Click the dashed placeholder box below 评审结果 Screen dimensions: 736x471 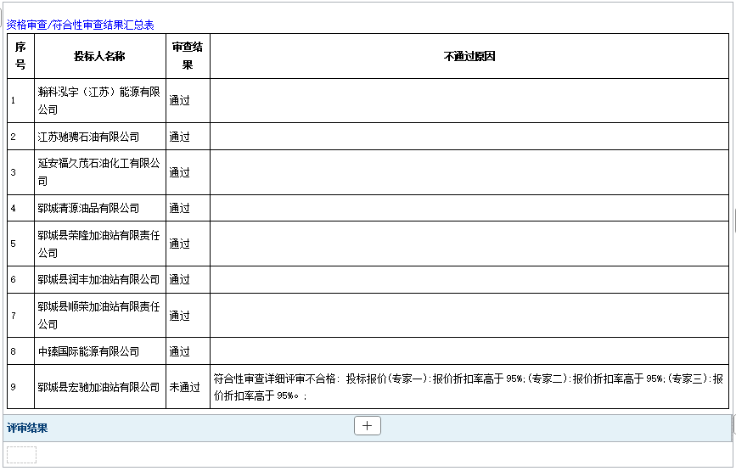[21, 455]
